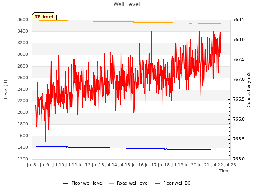Click the Jul 19 x-axis tick label
This screenshot has height=191, width=254.
click(177, 165)
